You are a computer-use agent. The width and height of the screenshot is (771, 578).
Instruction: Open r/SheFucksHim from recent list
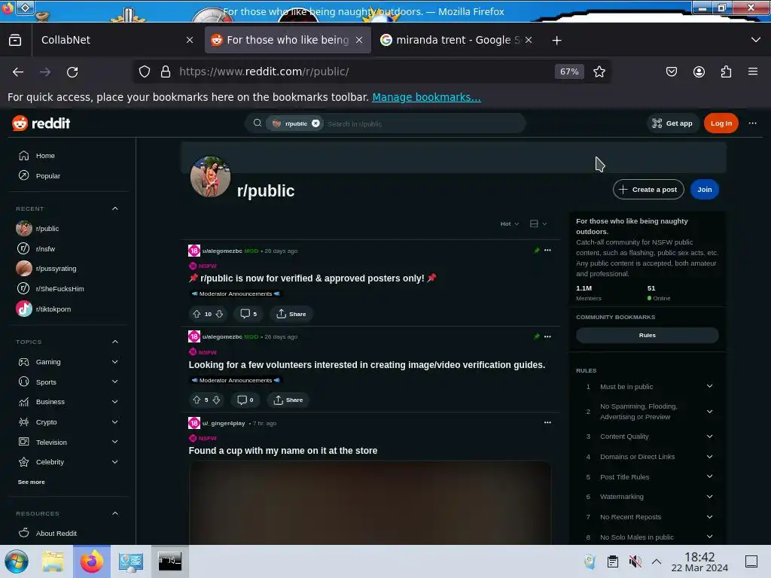pos(60,289)
